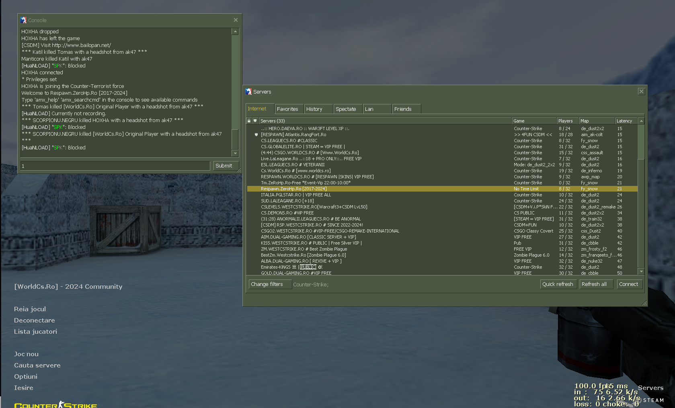The image size is (675, 408).
Task: Focus the console command input field
Action: 115,166
